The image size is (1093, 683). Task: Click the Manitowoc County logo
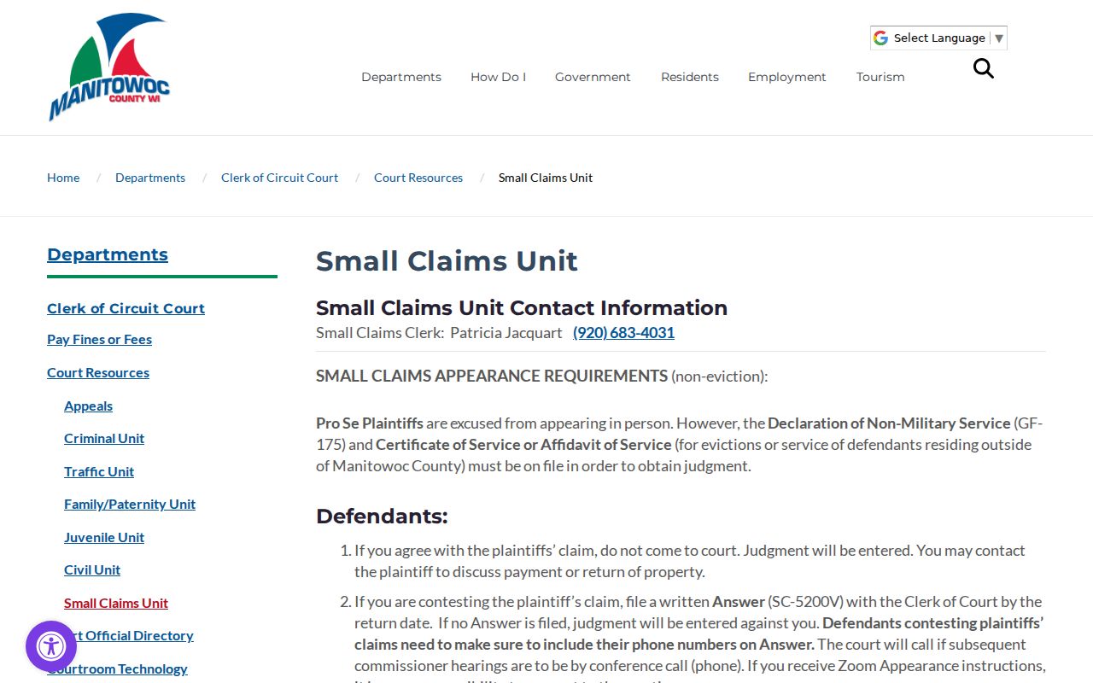coord(109,67)
